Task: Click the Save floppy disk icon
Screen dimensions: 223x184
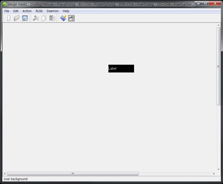Action: tap(25, 18)
